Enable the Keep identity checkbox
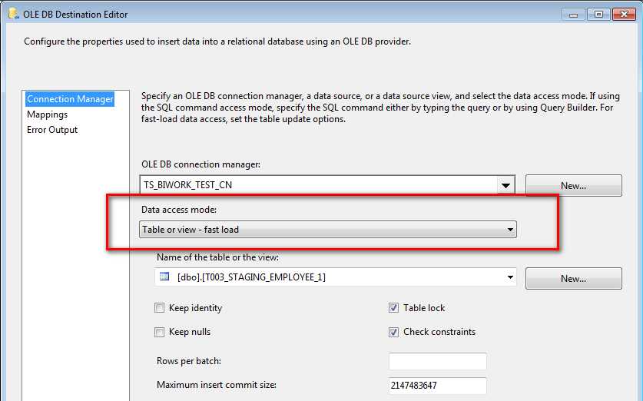The width and height of the screenshot is (643, 401). pos(160,308)
